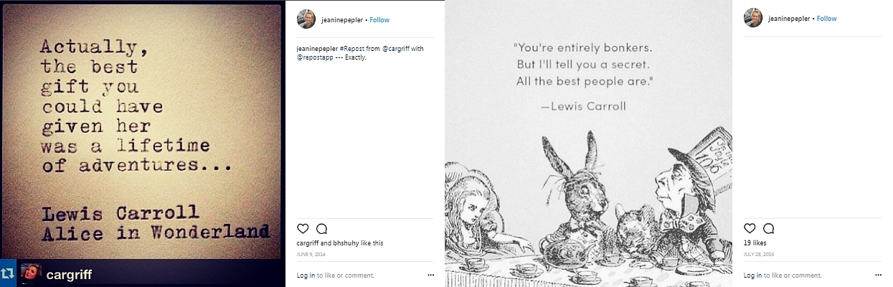This screenshot has width=893, height=287.
Task: Click "Log in" under the June 9, 2014 date
Action: point(306,275)
